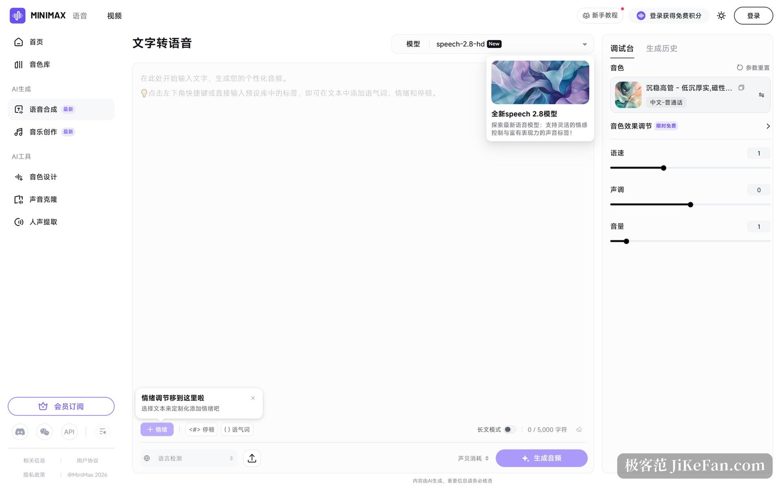
Task: Adjust the 声调 slider handle
Action: click(x=690, y=205)
